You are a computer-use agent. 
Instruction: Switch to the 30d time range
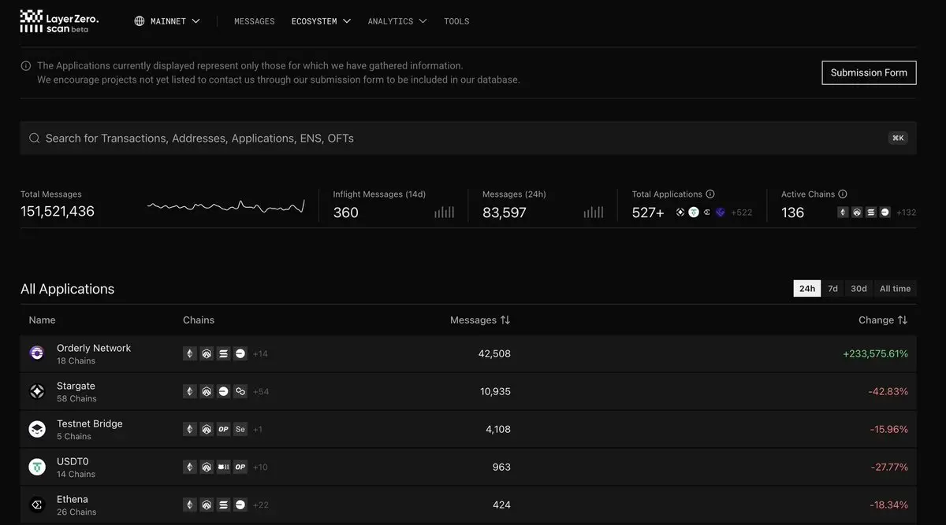pyautogui.click(x=858, y=289)
